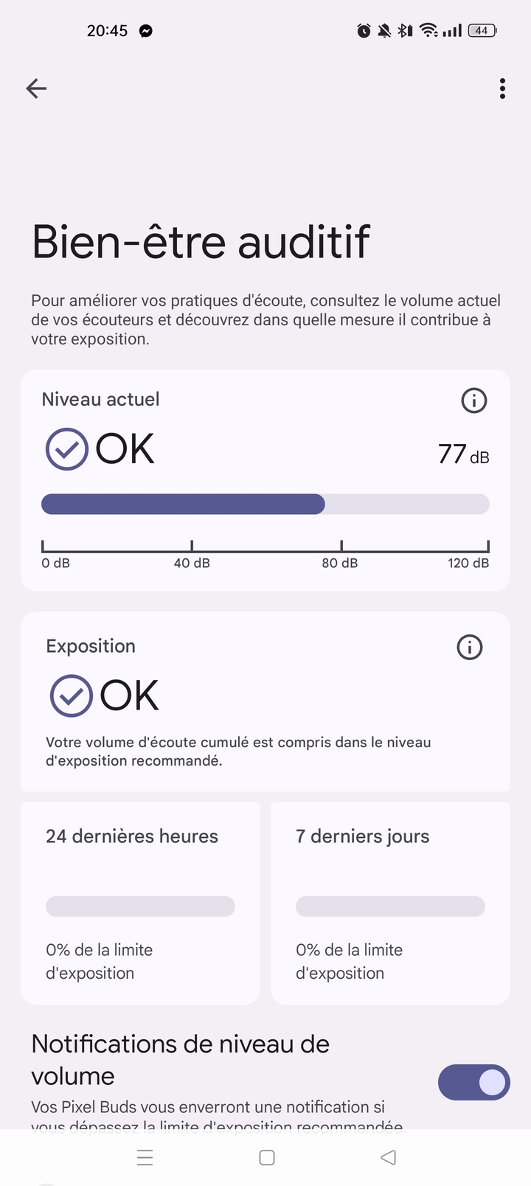Tap the 77 dB reading
The image size is (531, 1186).
pyautogui.click(x=463, y=454)
